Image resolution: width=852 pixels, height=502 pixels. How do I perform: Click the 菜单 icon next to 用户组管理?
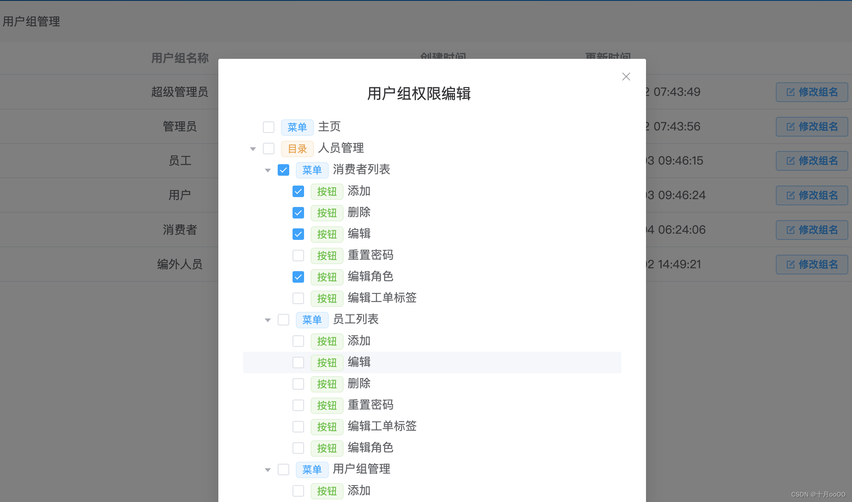[x=310, y=468]
